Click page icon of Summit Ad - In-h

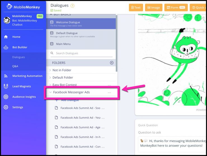pyautogui.click(x=57, y=137)
